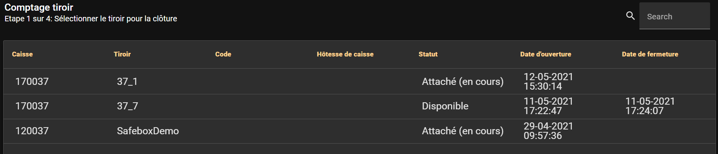Sort by the Tiroir column header
This screenshot has width=718, height=154.
tap(122, 54)
